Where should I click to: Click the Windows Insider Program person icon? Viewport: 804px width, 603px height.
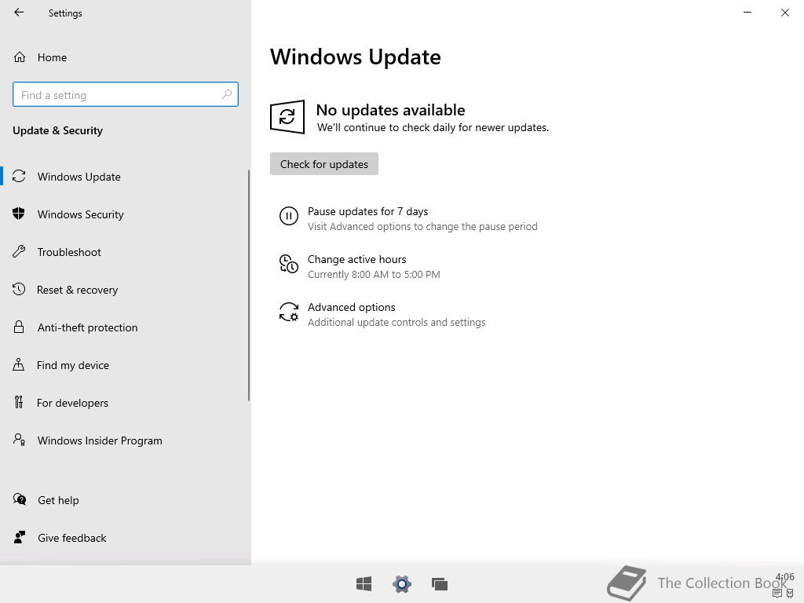[19, 440]
